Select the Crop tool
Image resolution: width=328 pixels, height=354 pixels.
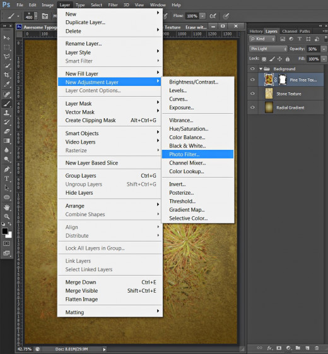pos(7,75)
